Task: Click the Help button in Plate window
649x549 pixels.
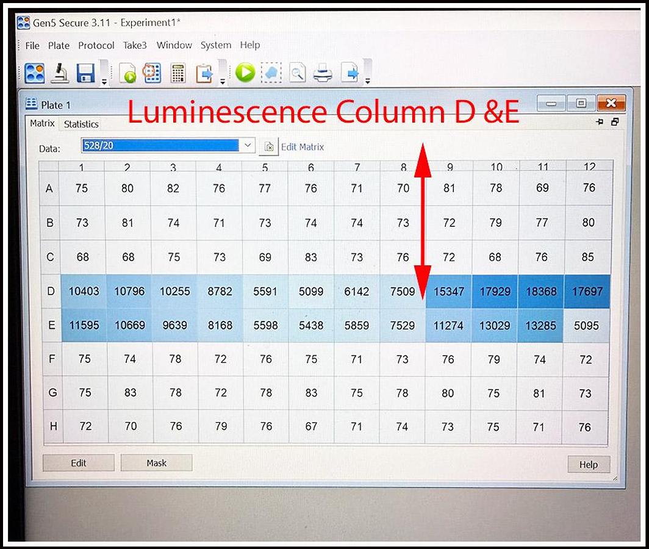Action: point(588,465)
